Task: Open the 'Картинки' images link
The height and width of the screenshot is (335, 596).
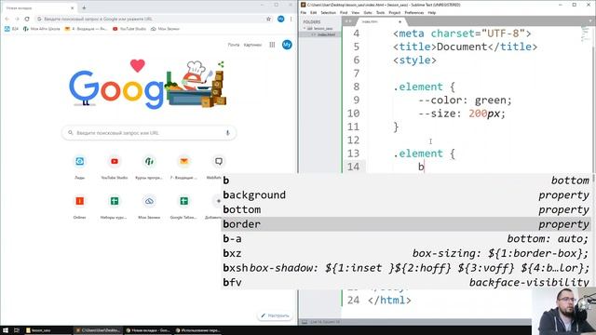Action: (252, 45)
